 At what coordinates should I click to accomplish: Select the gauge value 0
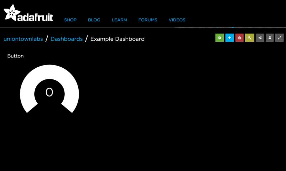coord(49,92)
